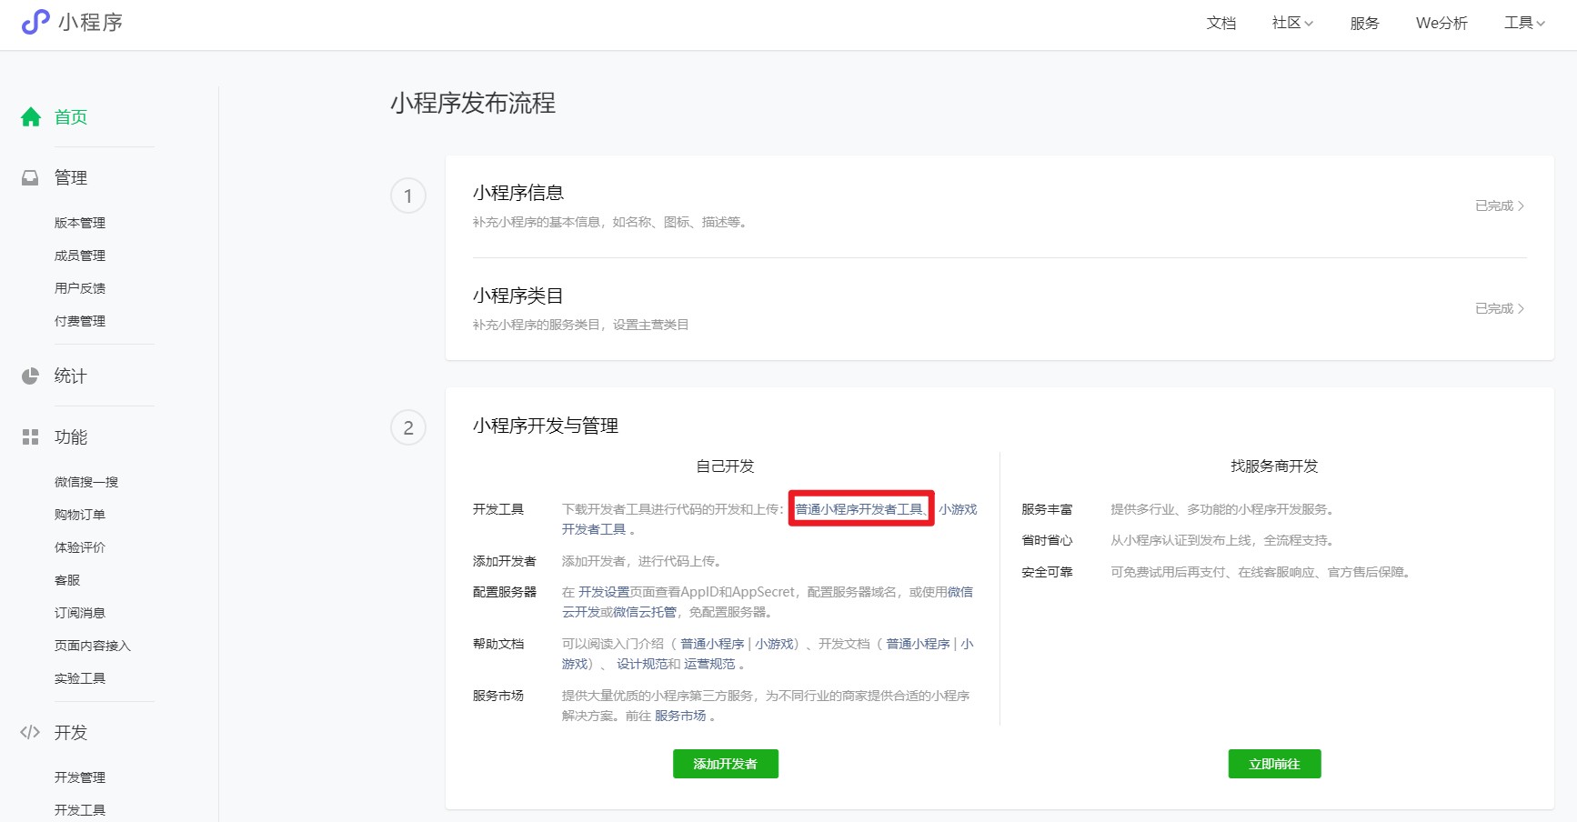The image size is (1577, 822).
Task: Click the green 添加开发者 button
Action: pyautogui.click(x=726, y=764)
